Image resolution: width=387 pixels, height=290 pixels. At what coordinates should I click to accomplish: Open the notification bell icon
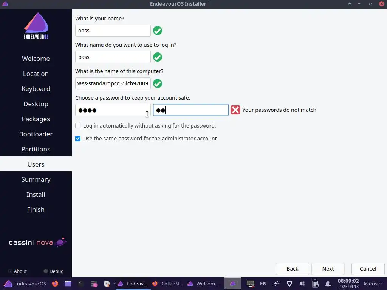pyautogui.click(x=328, y=284)
